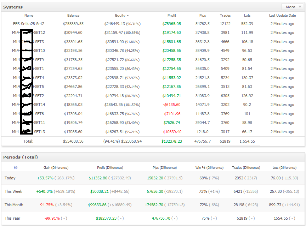Click profit value $78965.05
Image resolution: width=306 pixels, height=226 pixels.
[172, 24]
